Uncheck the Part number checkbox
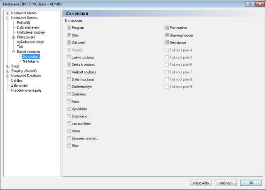Image resolution: width=266 pixels, height=190 pixels. coord(167,28)
